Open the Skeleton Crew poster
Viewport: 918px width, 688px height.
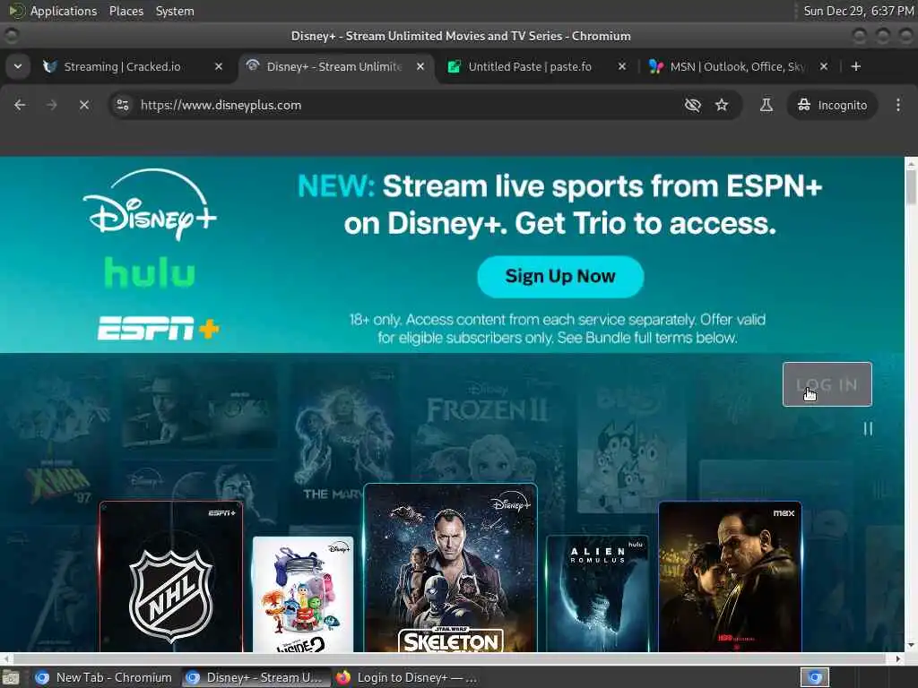(450, 567)
